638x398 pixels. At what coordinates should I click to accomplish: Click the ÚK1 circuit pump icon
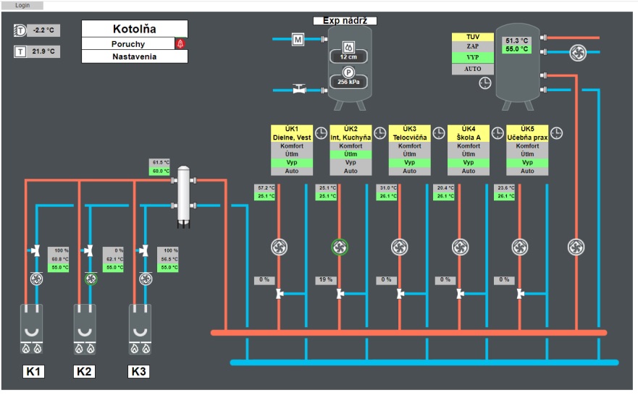click(x=279, y=247)
